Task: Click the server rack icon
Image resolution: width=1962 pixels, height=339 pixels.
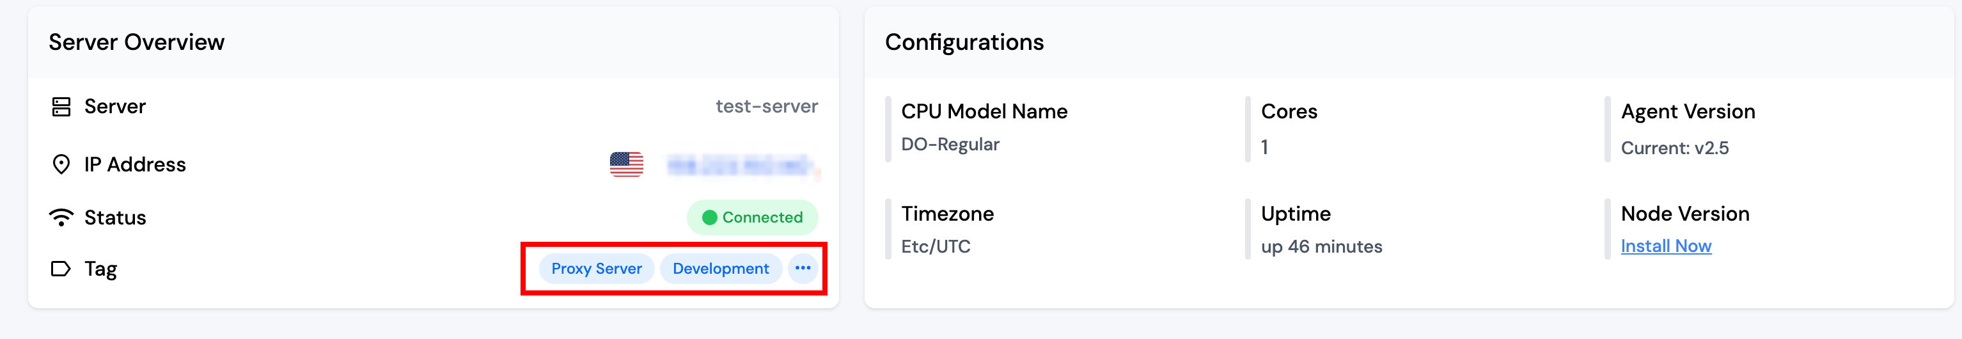Action: 61,107
